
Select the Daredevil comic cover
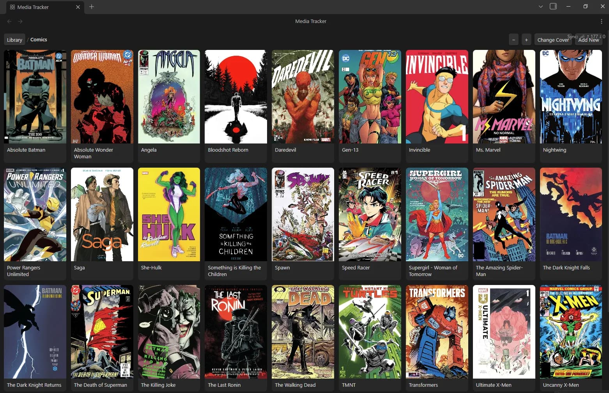[x=303, y=97]
